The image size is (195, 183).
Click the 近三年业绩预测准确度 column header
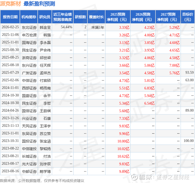pyautogui.click(x=63, y=17)
